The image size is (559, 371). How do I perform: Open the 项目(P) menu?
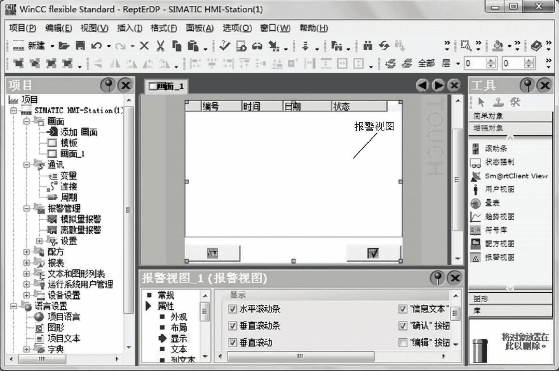click(x=23, y=28)
